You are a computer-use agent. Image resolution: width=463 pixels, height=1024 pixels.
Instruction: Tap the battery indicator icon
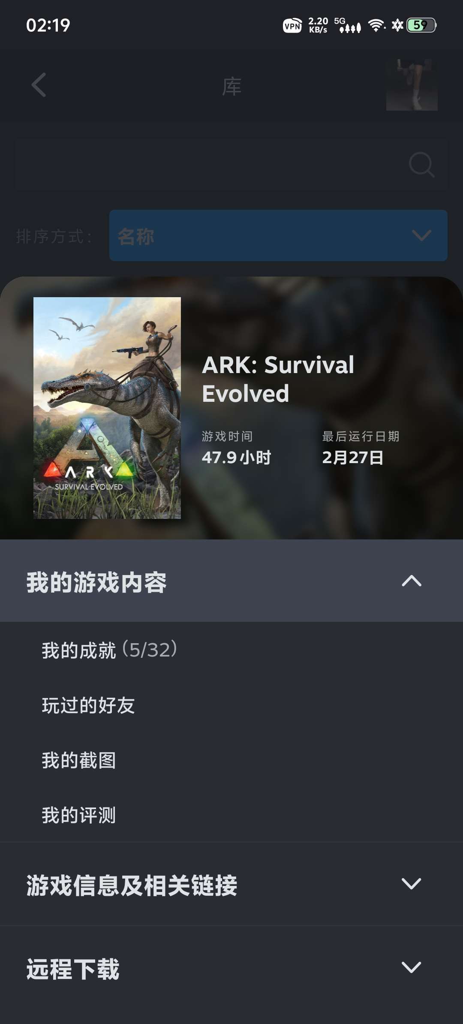[x=422, y=25]
